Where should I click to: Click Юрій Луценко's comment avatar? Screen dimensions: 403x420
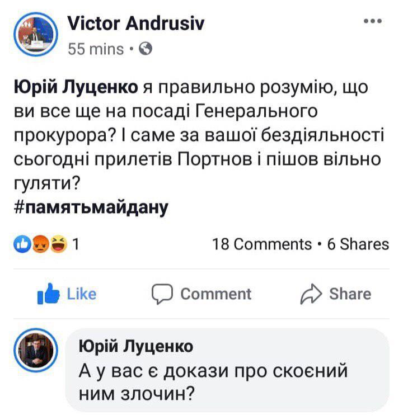(35, 350)
